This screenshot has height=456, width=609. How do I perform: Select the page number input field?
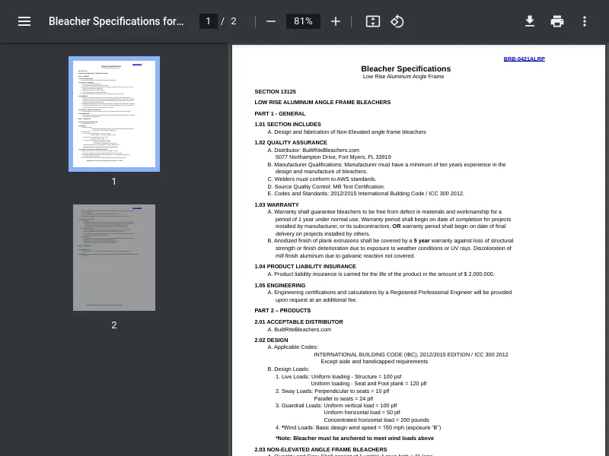(208, 21)
